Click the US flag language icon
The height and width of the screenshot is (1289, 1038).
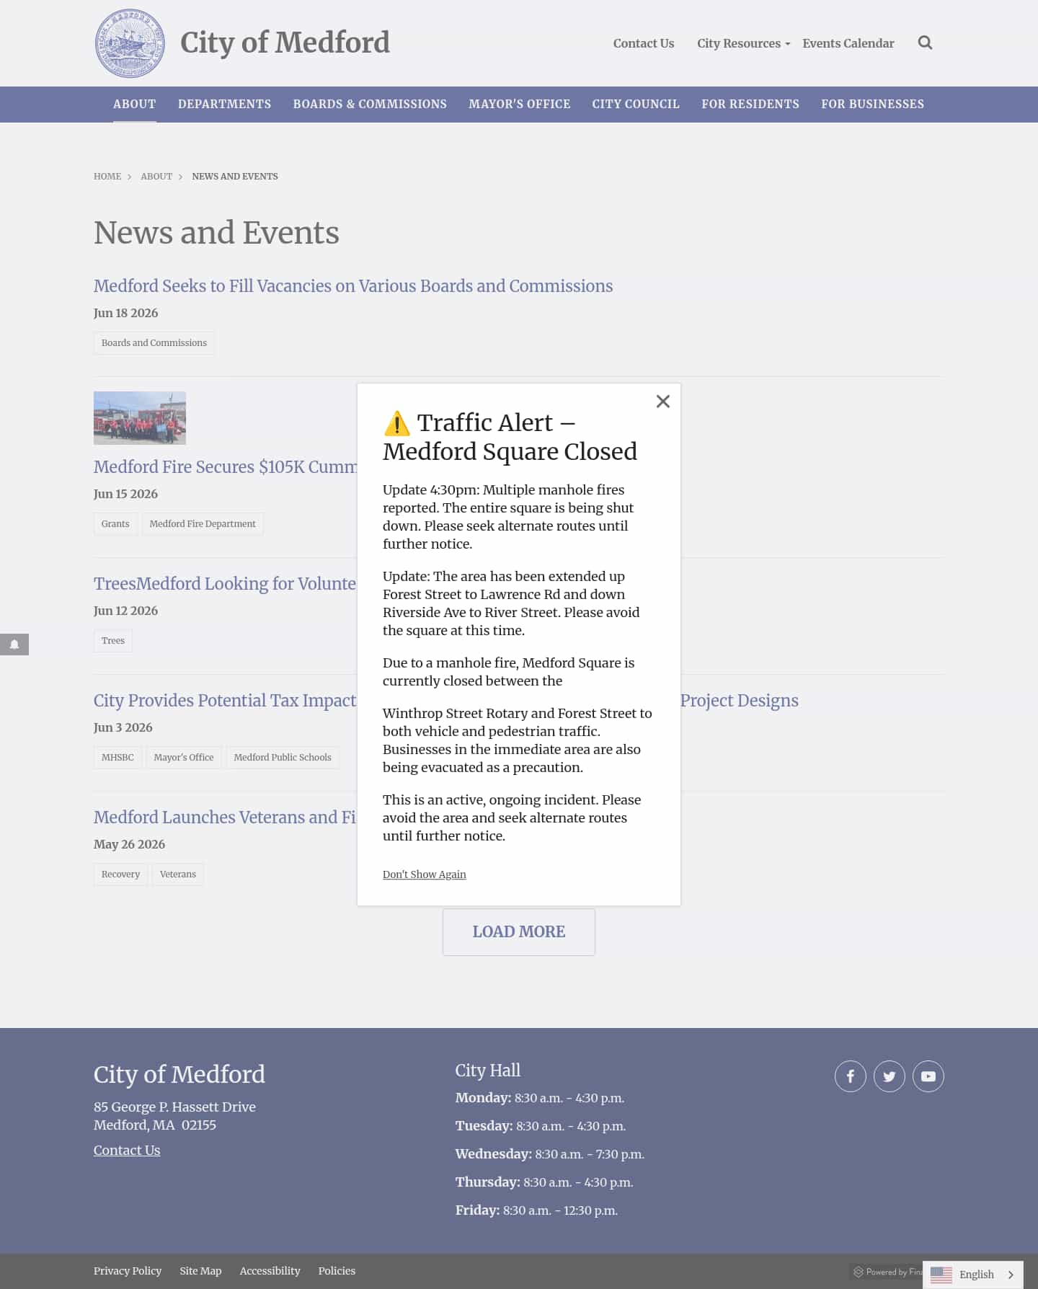point(941,1275)
